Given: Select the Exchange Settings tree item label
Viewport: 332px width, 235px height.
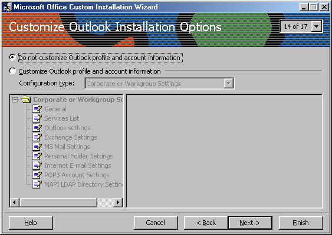Looking at the screenshot, I should 71,137.
